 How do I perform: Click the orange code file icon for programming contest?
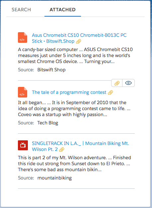point(23,92)
